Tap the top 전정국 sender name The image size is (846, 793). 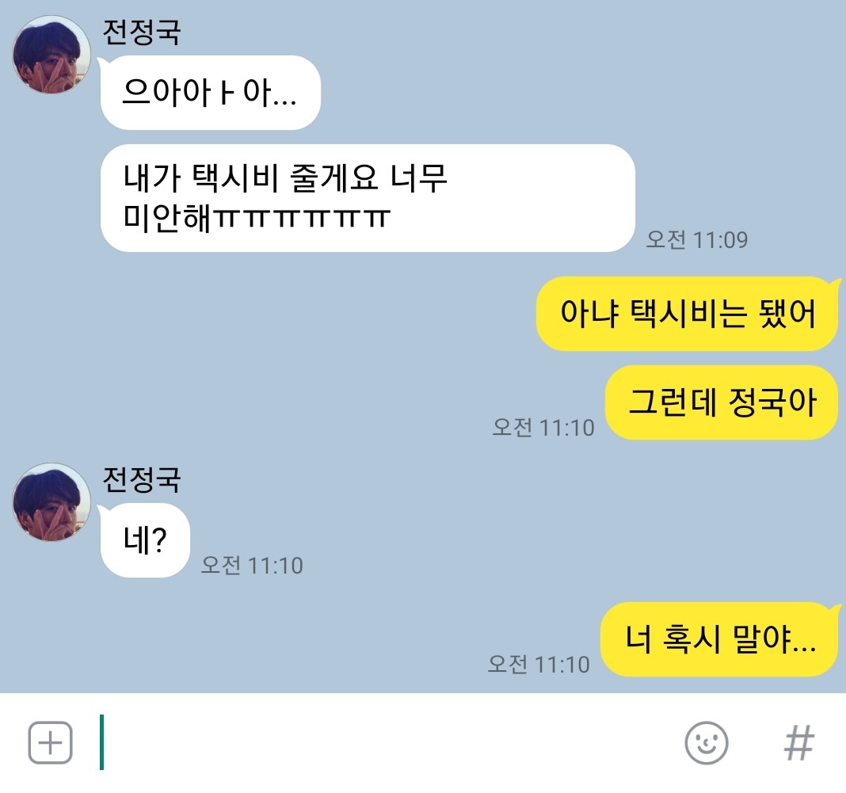point(141,32)
